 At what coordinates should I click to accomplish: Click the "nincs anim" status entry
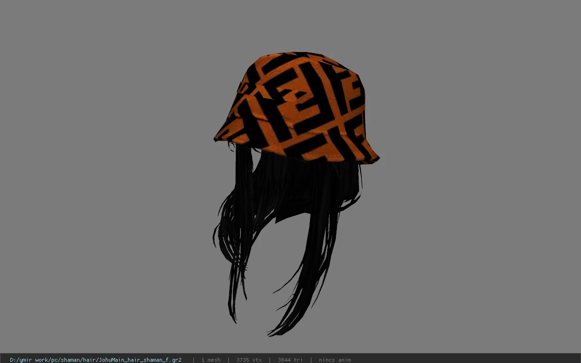(x=335, y=360)
